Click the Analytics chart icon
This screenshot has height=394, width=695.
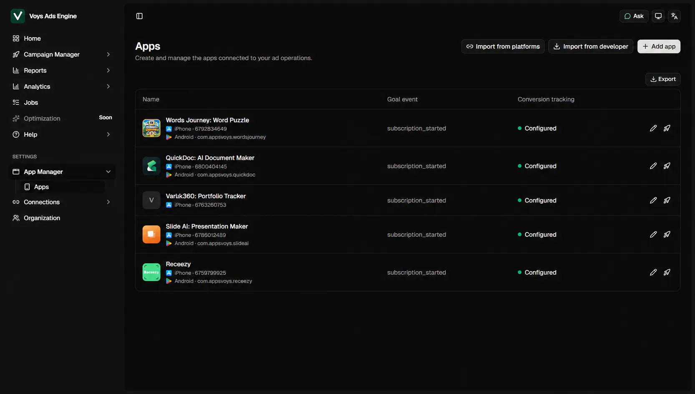(16, 86)
